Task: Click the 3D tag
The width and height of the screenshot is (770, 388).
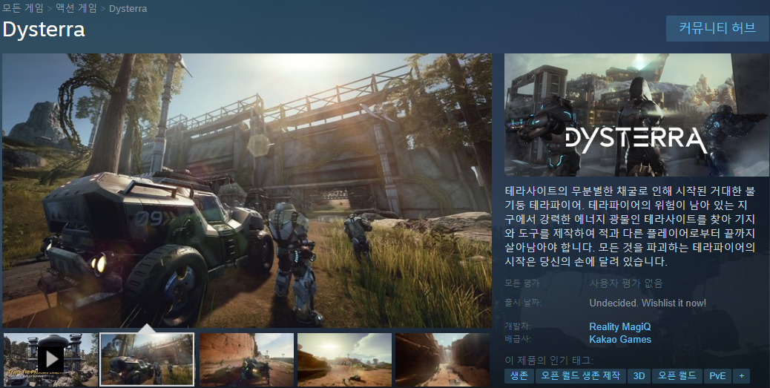Action: click(639, 376)
